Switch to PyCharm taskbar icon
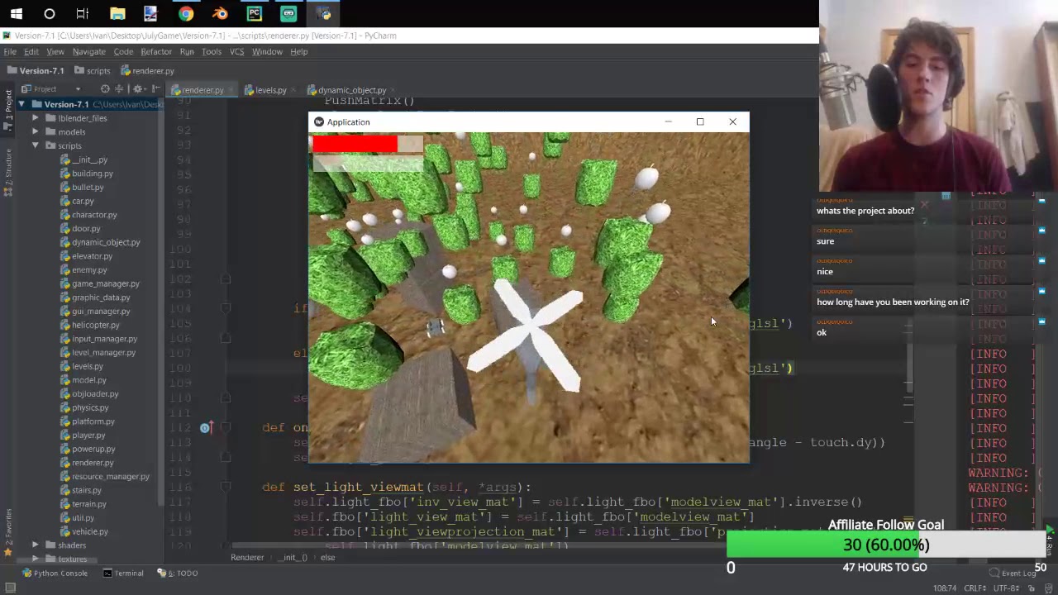Screen dimensions: 1058x595 pyautogui.click(x=254, y=13)
